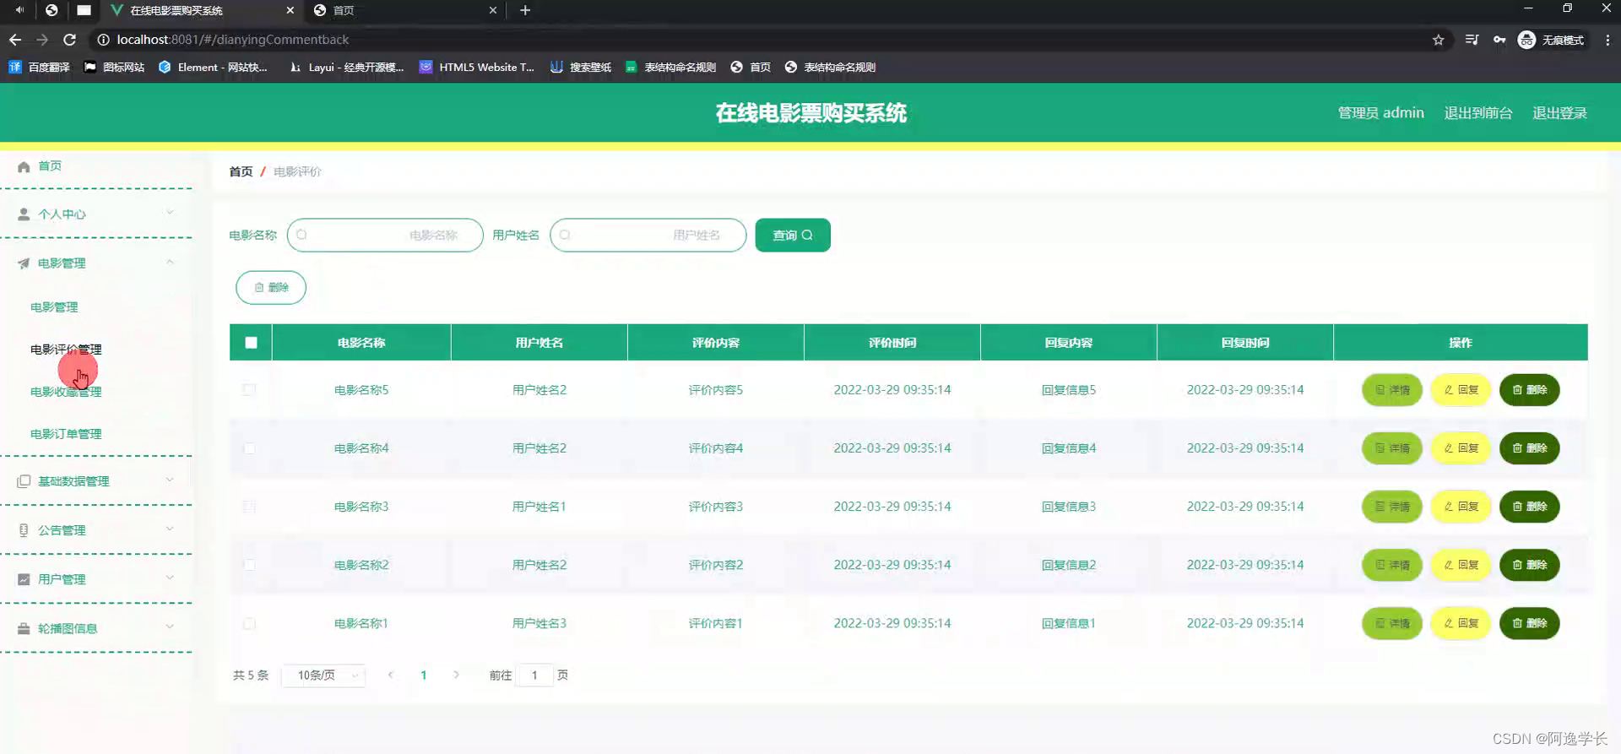Screen dimensions: 1621x754
Task: Collapse the 电影管理 menu chevron
Action: (x=170, y=262)
